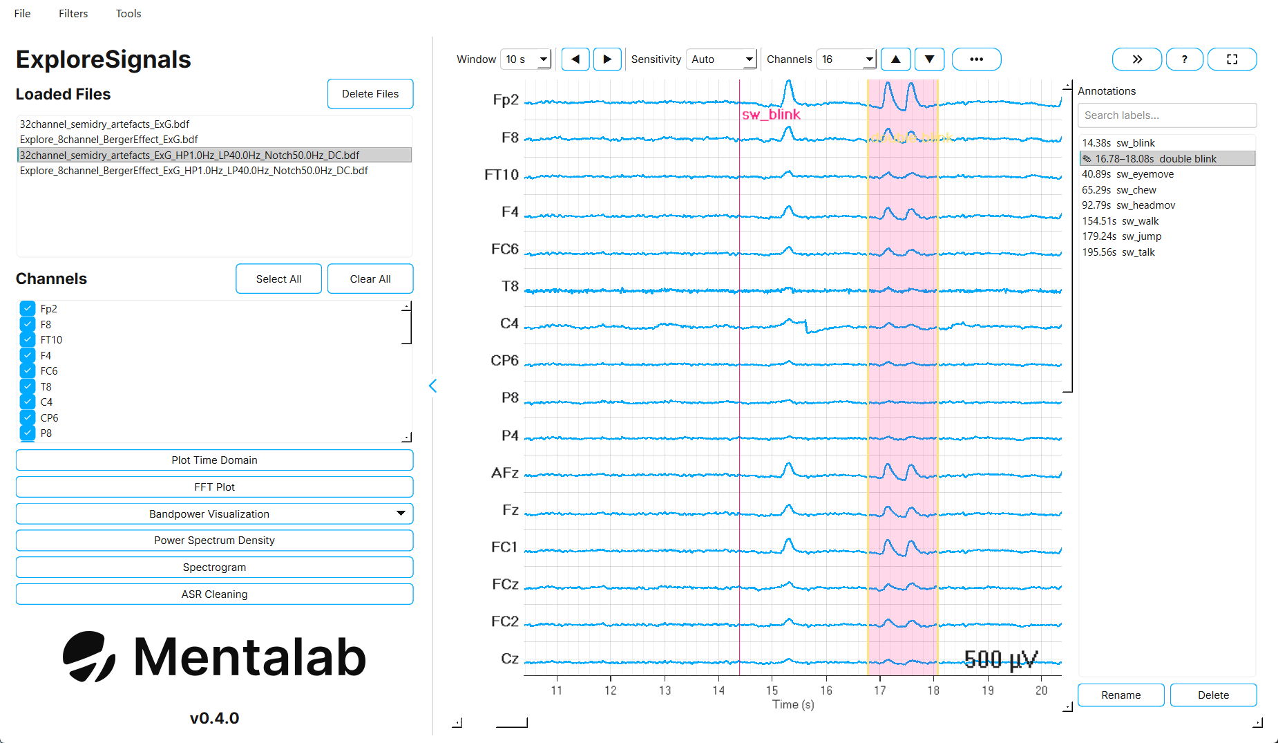
Task: Click the Fp2 channel label on plot
Action: (x=506, y=100)
